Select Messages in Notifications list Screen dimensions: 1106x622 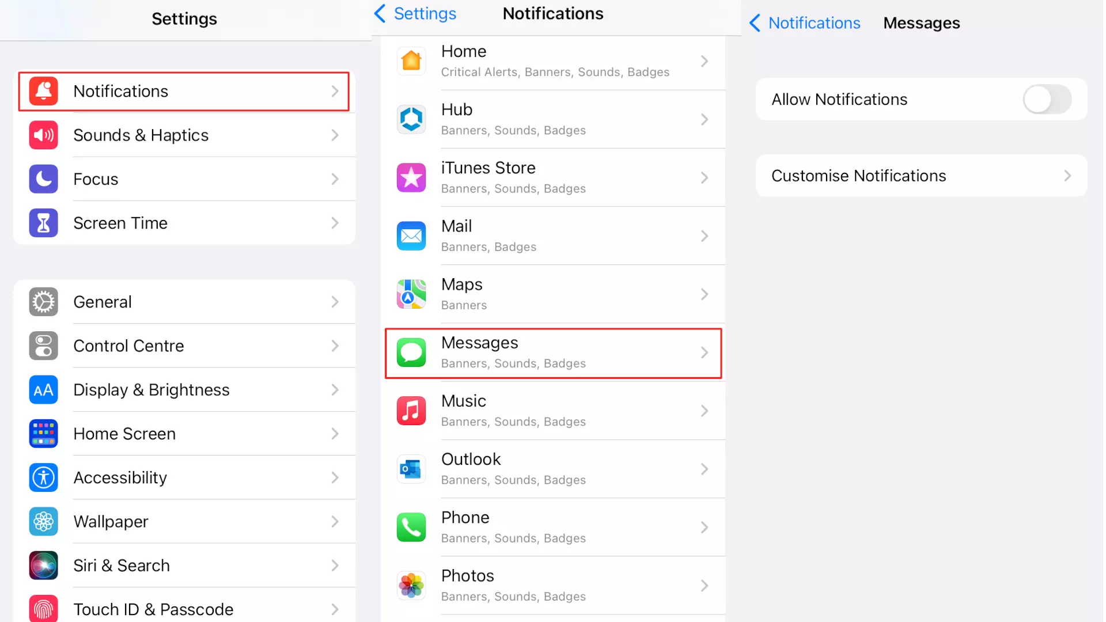(x=553, y=352)
